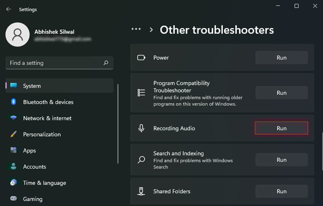Open the breadcrumb ellipsis menu
Image resolution: width=323 pixels, height=206 pixels.
(x=136, y=29)
